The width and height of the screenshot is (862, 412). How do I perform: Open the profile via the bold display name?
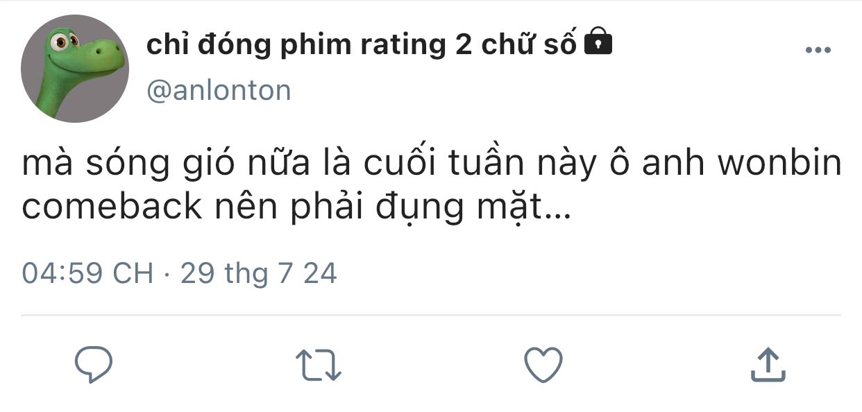(x=361, y=45)
